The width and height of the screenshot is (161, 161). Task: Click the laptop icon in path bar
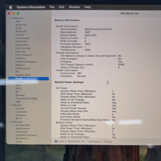coord(56,141)
